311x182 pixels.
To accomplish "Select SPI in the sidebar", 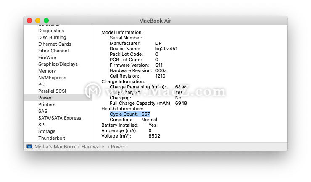I will tap(42, 125).
